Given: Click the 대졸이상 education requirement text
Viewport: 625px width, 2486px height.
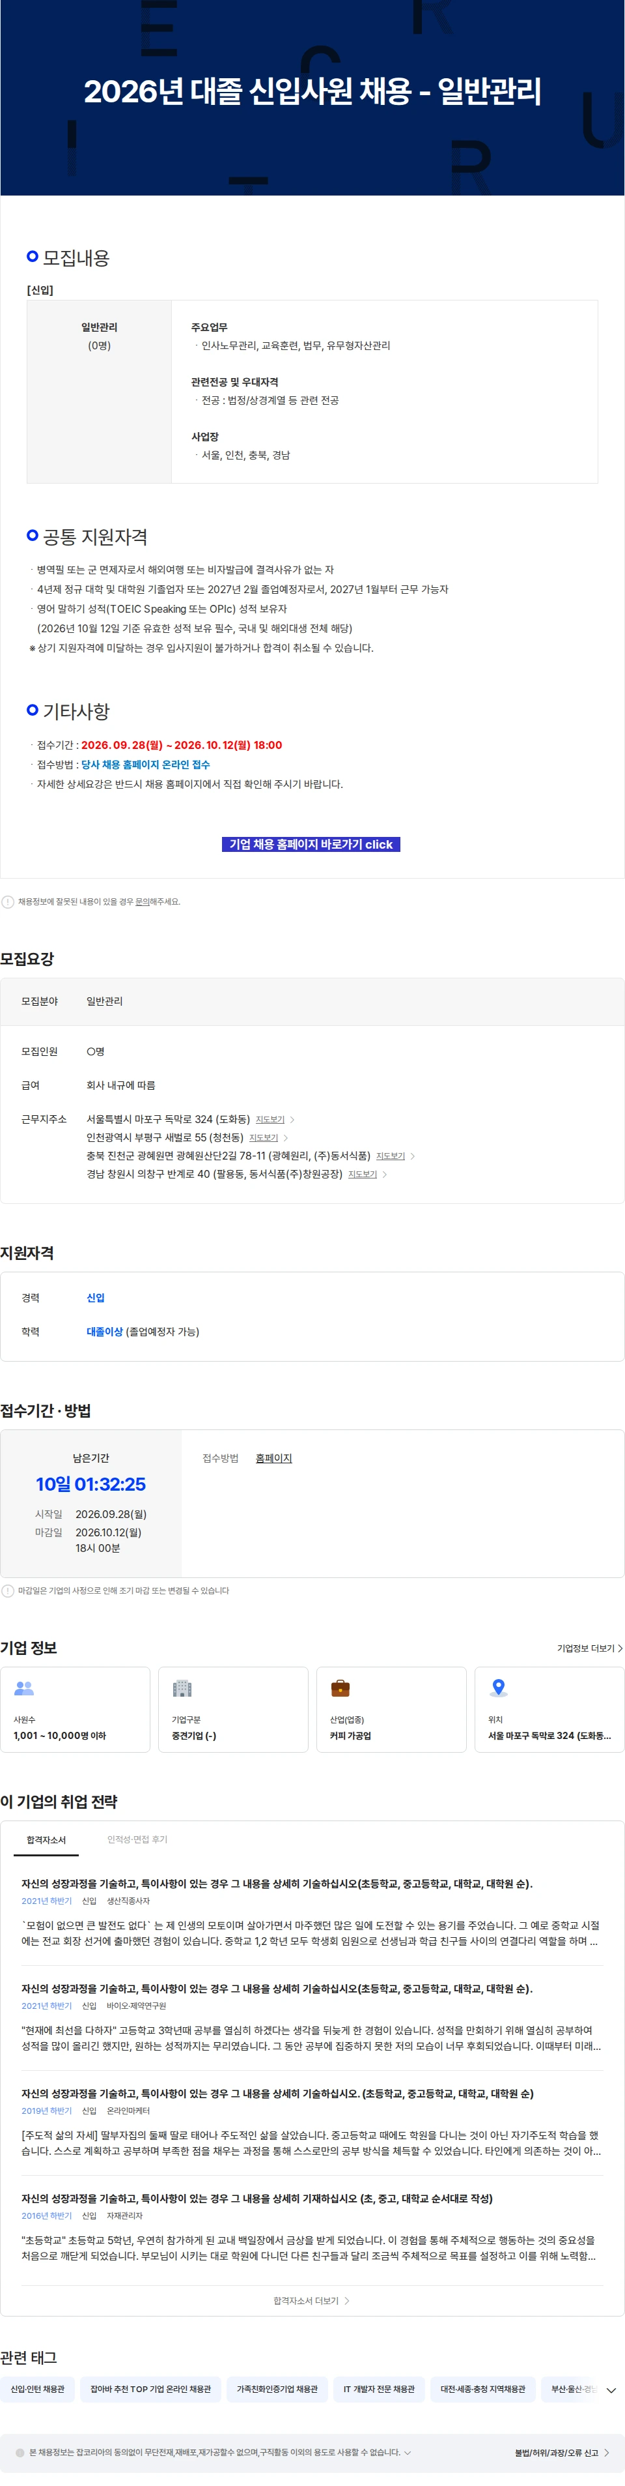Looking at the screenshot, I should [x=104, y=1332].
